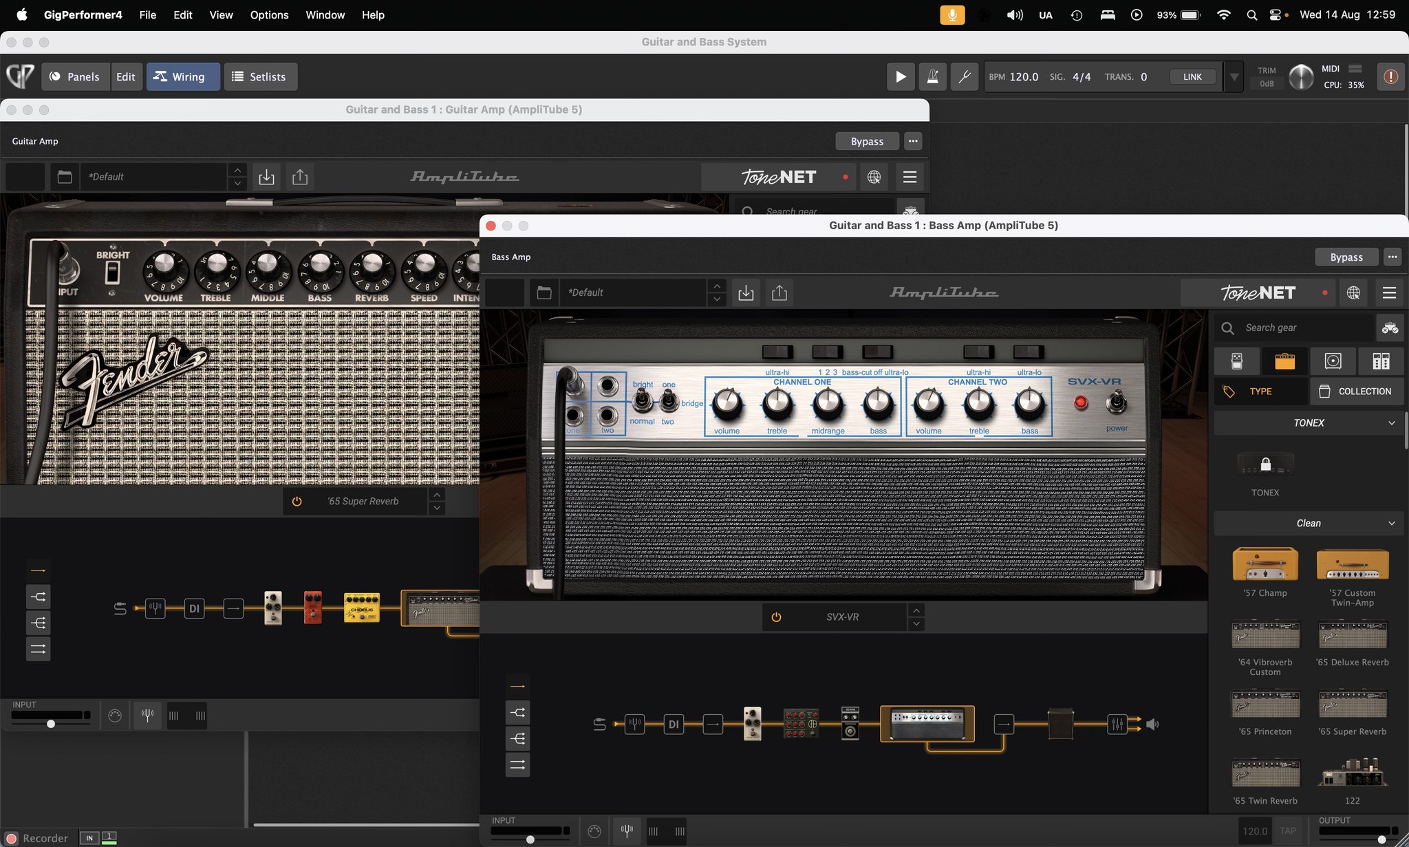Switch to the Setlists view

(260, 76)
